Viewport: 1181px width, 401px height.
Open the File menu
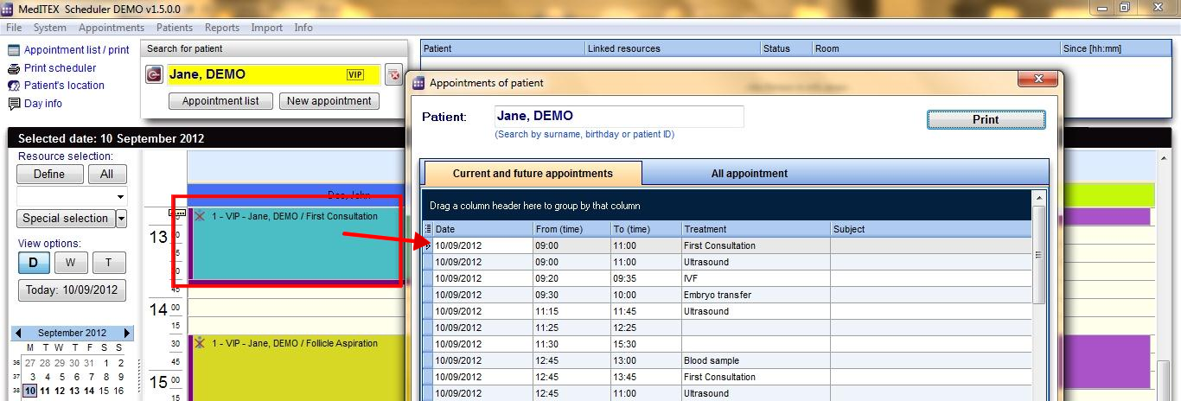tap(14, 28)
